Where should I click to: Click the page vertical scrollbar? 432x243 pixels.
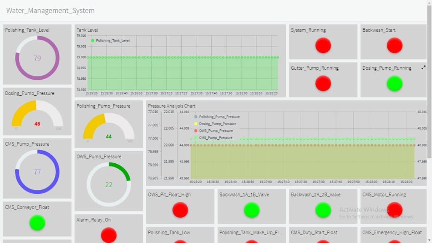point(429,80)
